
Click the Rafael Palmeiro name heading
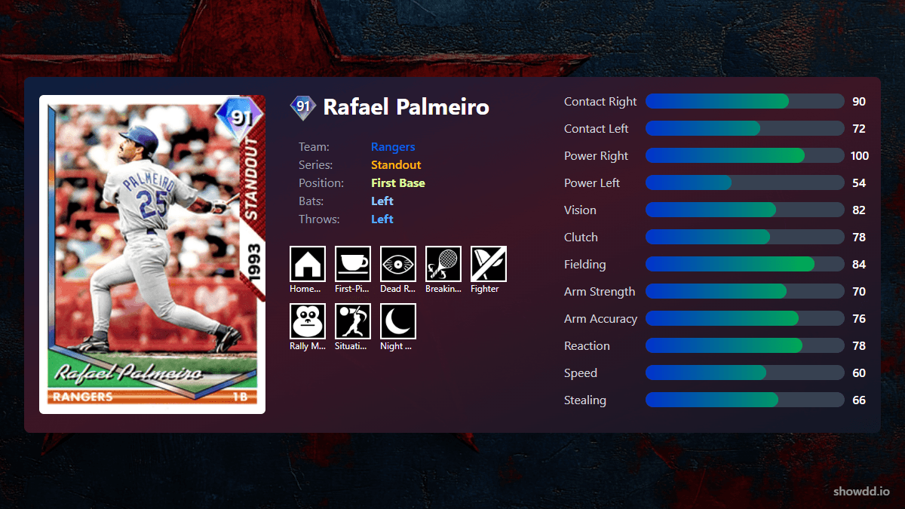tap(406, 107)
